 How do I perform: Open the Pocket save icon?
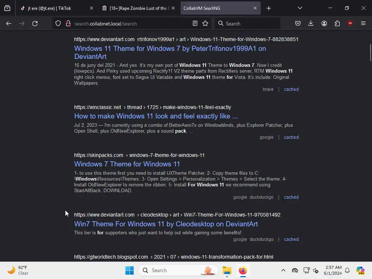[298, 23]
